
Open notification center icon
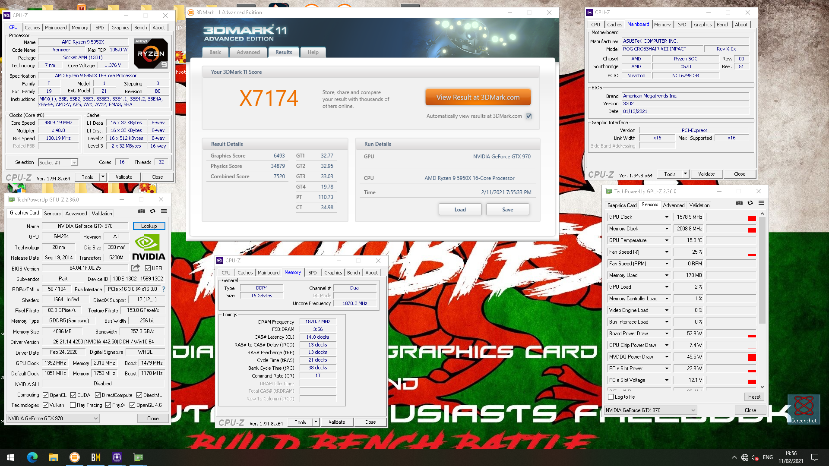pos(815,457)
